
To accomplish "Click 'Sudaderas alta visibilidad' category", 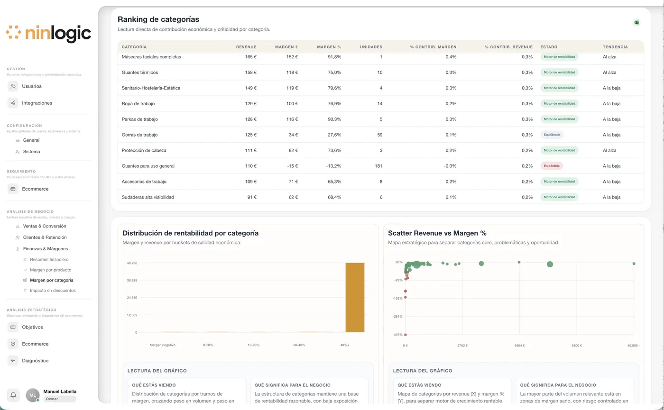I will [x=148, y=197].
